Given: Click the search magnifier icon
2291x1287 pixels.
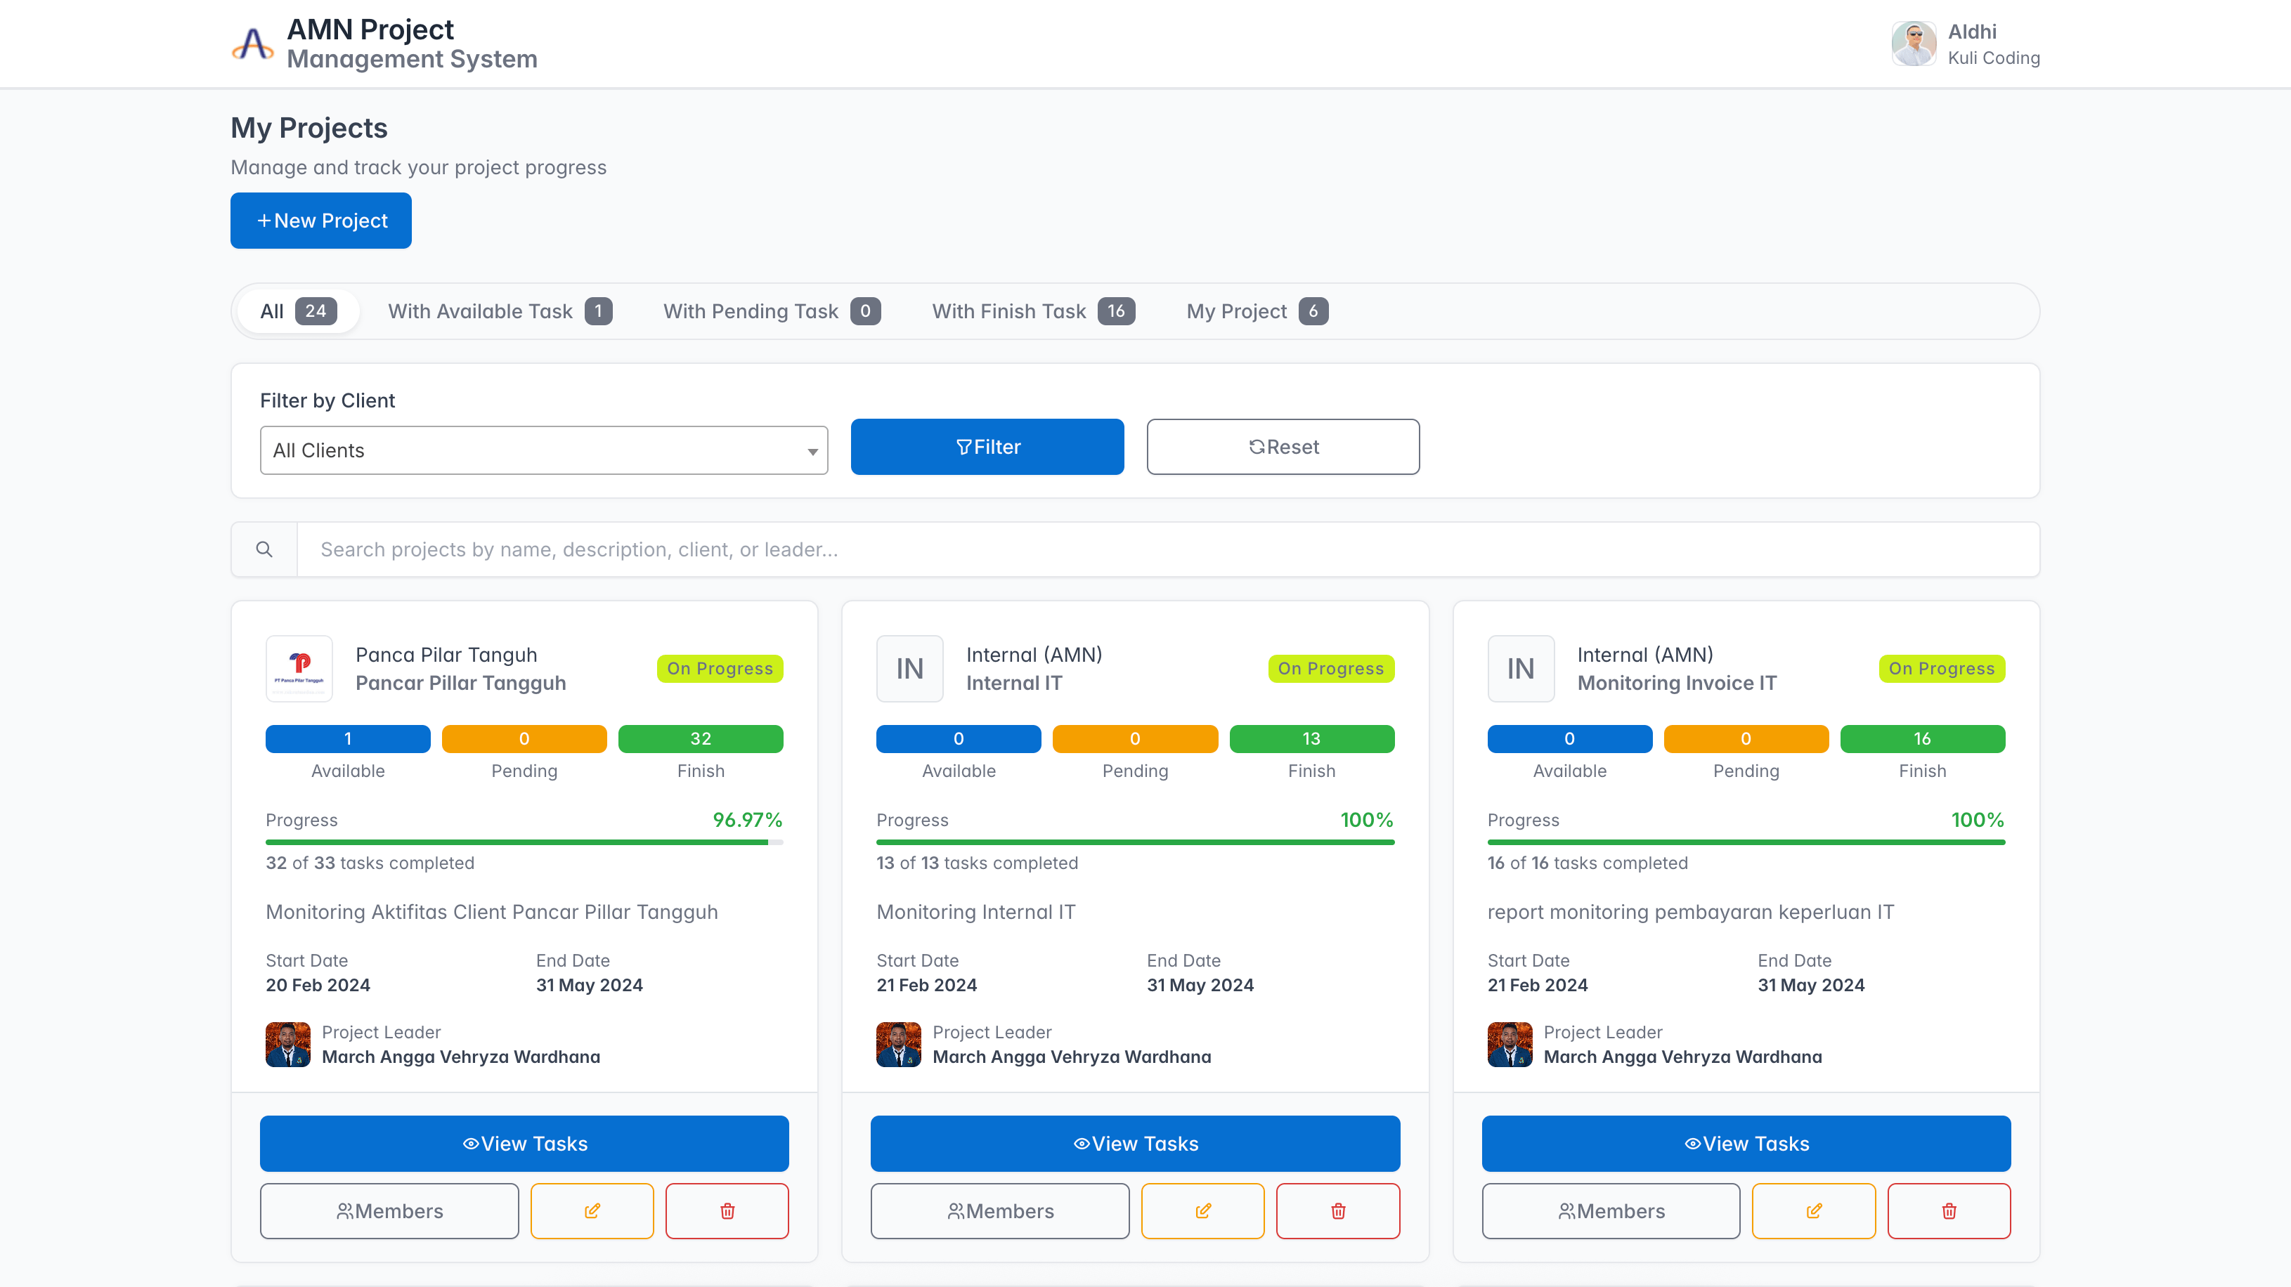Looking at the screenshot, I should tap(264, 549).
